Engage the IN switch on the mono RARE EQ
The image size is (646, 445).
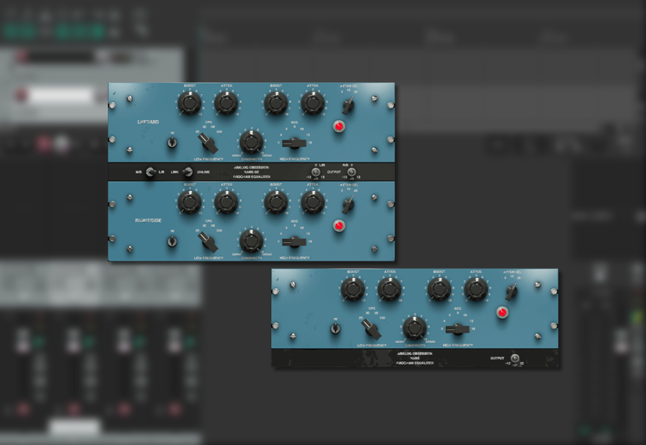coord(336,328)
